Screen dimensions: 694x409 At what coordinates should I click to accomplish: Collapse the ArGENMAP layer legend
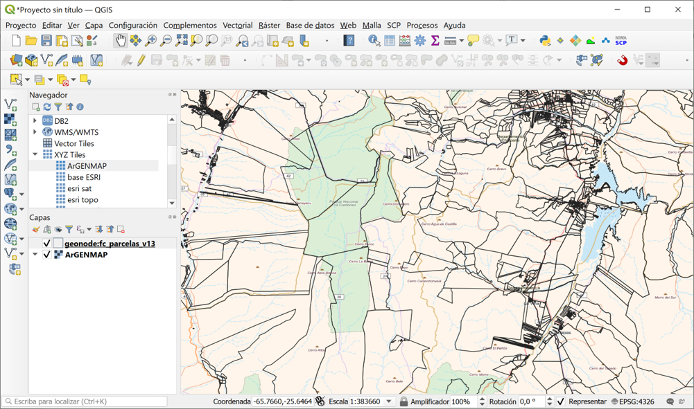click(35, 255)
